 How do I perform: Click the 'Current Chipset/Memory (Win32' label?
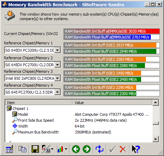click(31, 34)
